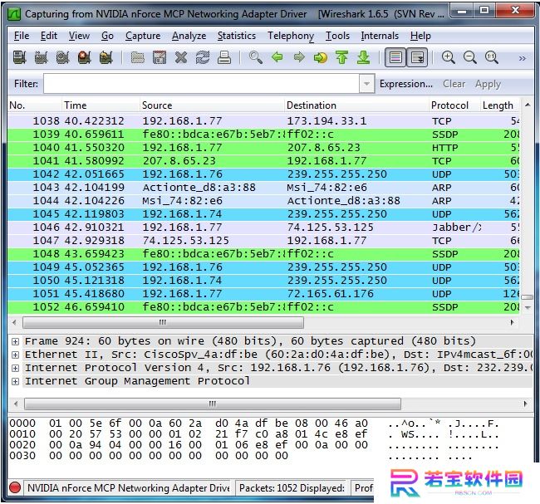Zoom in on packet text

pyautogui.click(x=449, y=57)
